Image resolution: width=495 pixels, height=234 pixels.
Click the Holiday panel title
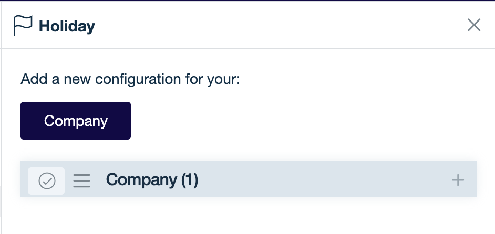[67, 26]
